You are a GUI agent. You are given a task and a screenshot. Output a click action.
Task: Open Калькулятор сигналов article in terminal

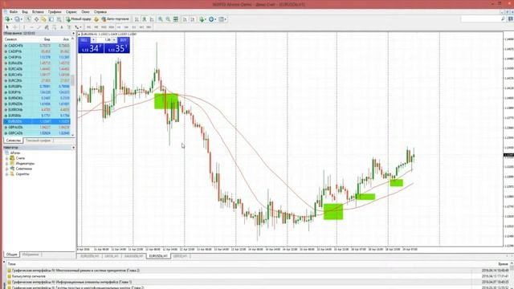(x=29, y=276)
